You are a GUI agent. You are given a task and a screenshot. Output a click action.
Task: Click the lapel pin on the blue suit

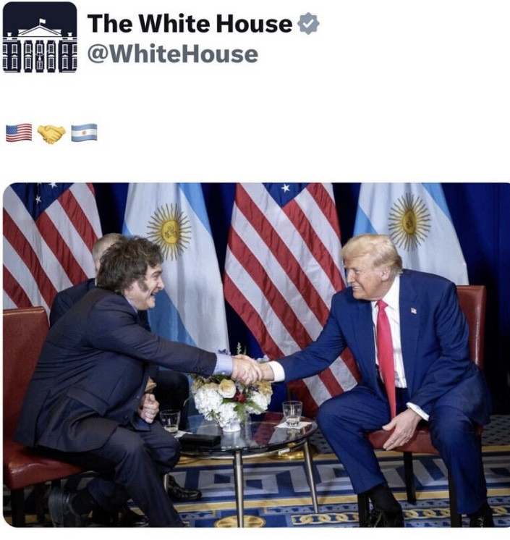click(x=414, y=311)
